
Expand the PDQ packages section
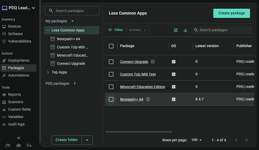pos(75,83)
